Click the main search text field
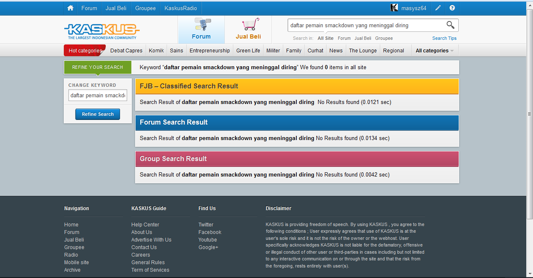The image size is (533, 278). pos(366,25)
